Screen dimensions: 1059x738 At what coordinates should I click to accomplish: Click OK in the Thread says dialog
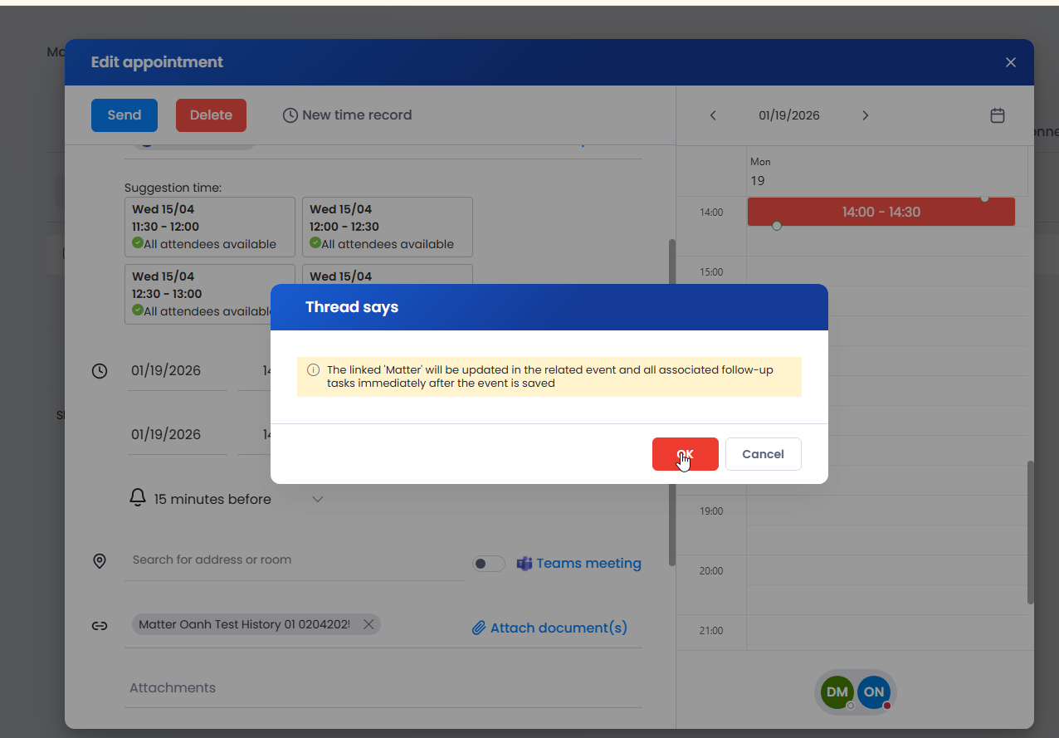coord(685,454)
